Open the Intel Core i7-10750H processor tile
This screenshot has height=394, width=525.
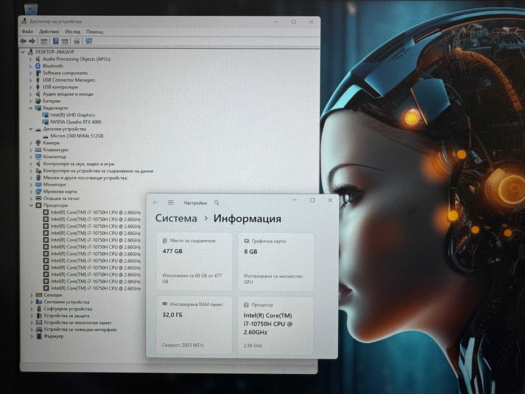tap(276, 326)
